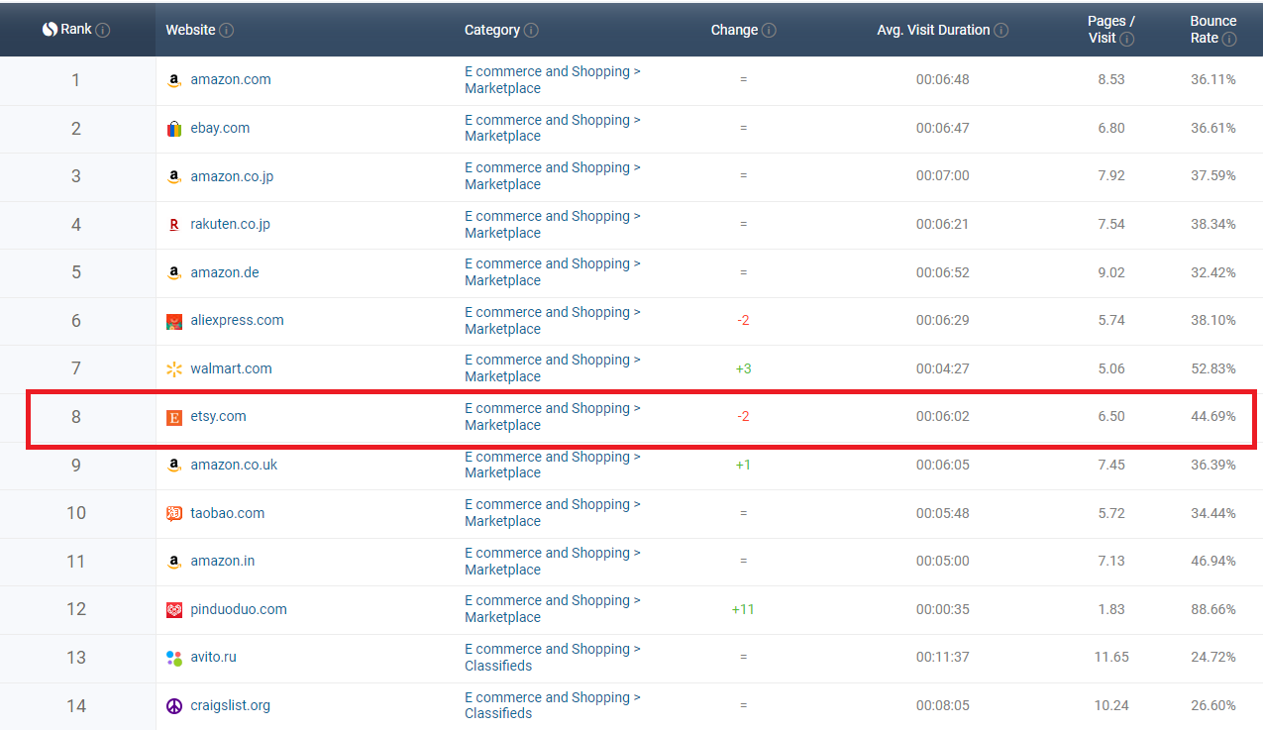Click the amazon.in favicon

coord(174,562)
